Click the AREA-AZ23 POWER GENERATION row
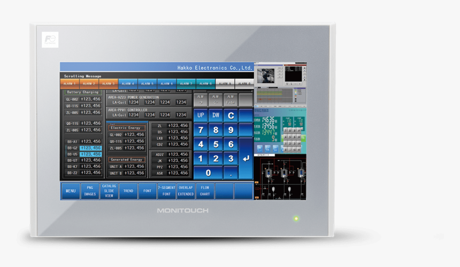This screenshot has height=267, width=460. (x=149, y=100)
